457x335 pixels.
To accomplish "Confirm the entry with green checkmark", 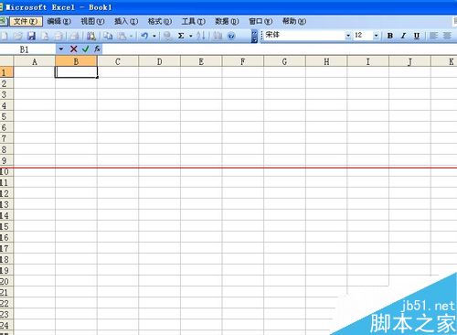I will click(86, 49).
